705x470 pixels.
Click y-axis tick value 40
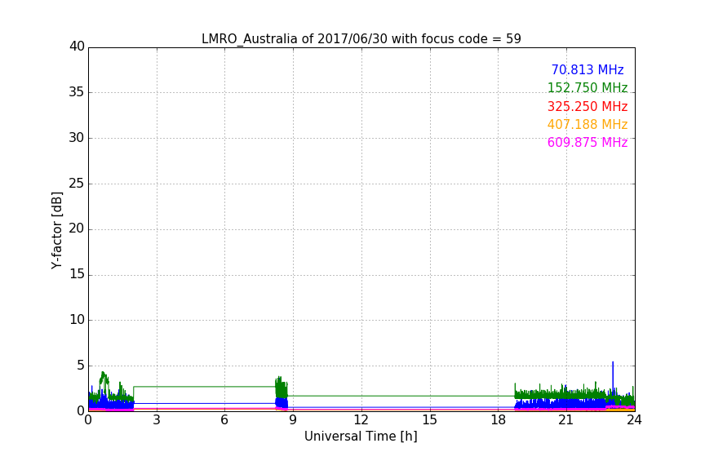[77, 47]
